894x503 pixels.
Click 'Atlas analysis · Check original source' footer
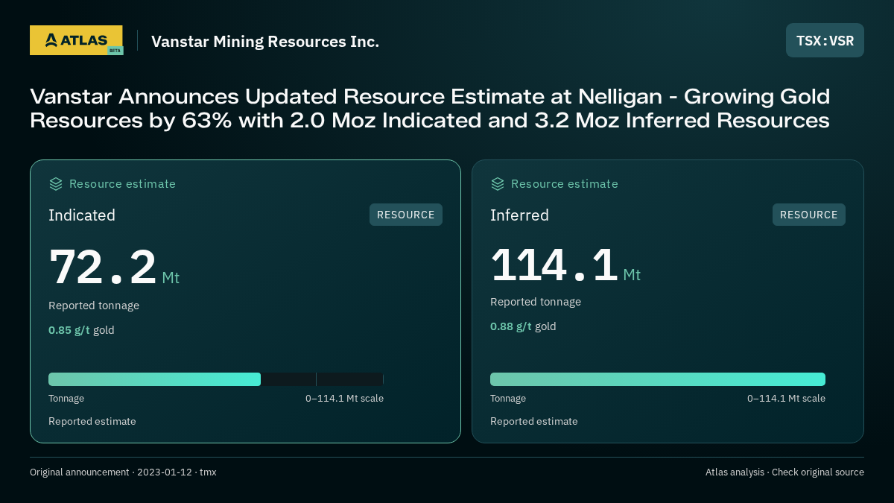click(x=784, y=472)
